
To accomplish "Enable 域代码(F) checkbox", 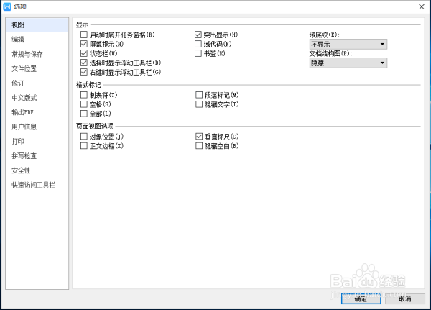I will [x=198, y=44].
